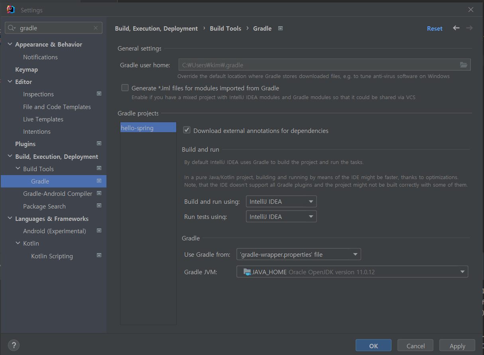Click Build, Execution, Deployment breadcrumb
This screenshot has width=484, height=355.
point(156,28)
